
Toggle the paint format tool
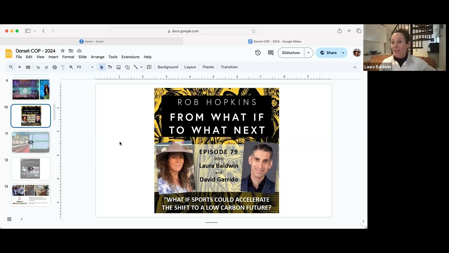click(x=63, y=67)
